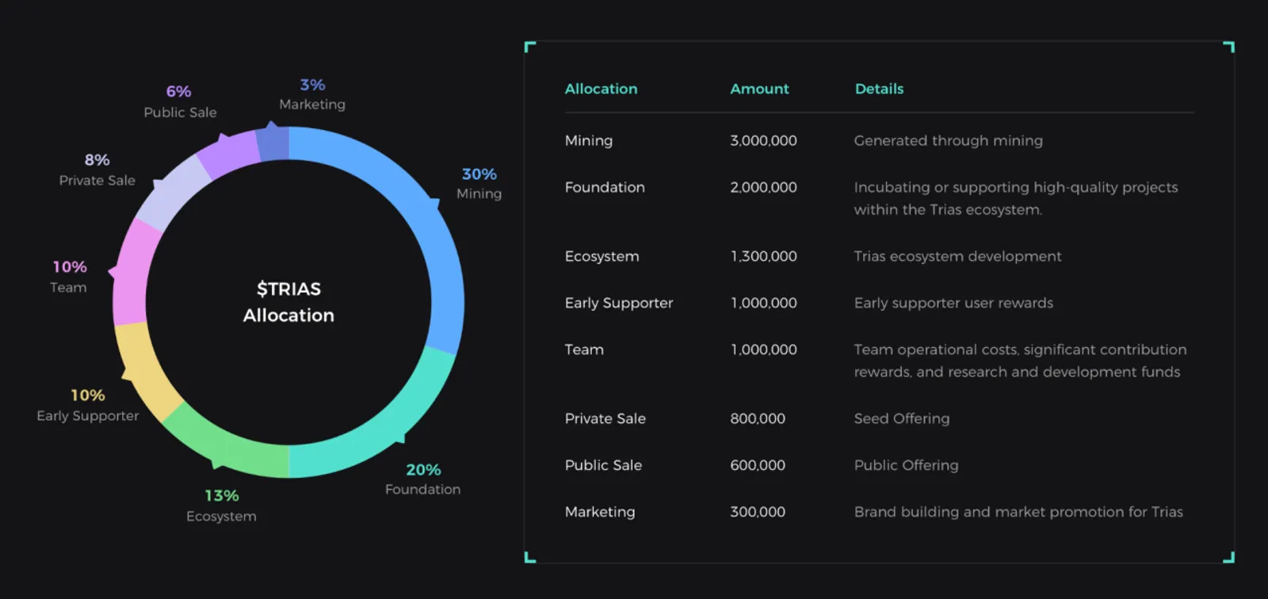The image size is (1268, 599).
Task: Click 'Early supporter user rewards' text
Action: click(953, 303)
